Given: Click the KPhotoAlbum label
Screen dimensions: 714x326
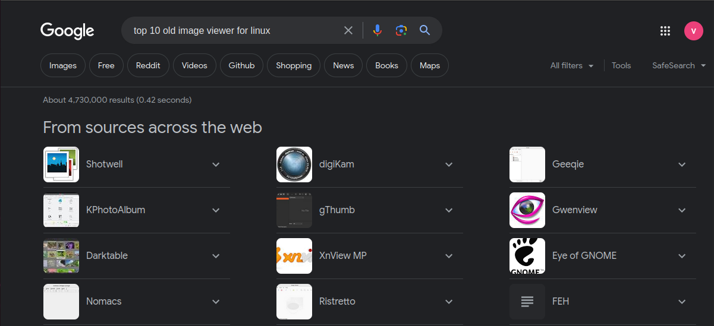Looking at the screenshot, I should [115, 210].
